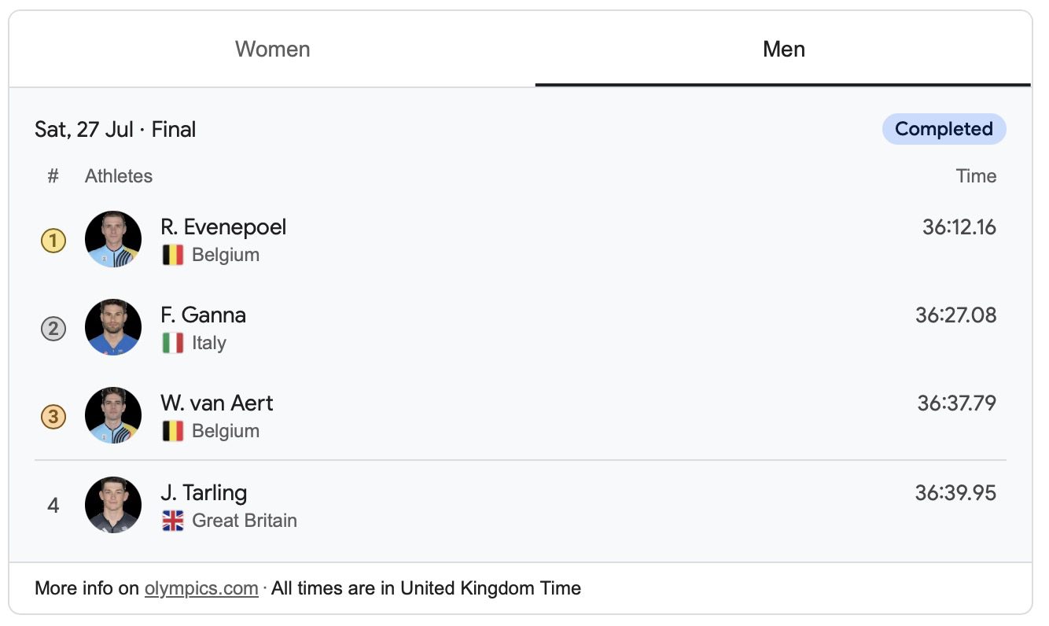1049x626 pixels.
Task: Open athlete name R. Evenepoel
Action: click(x=223, y=227)
